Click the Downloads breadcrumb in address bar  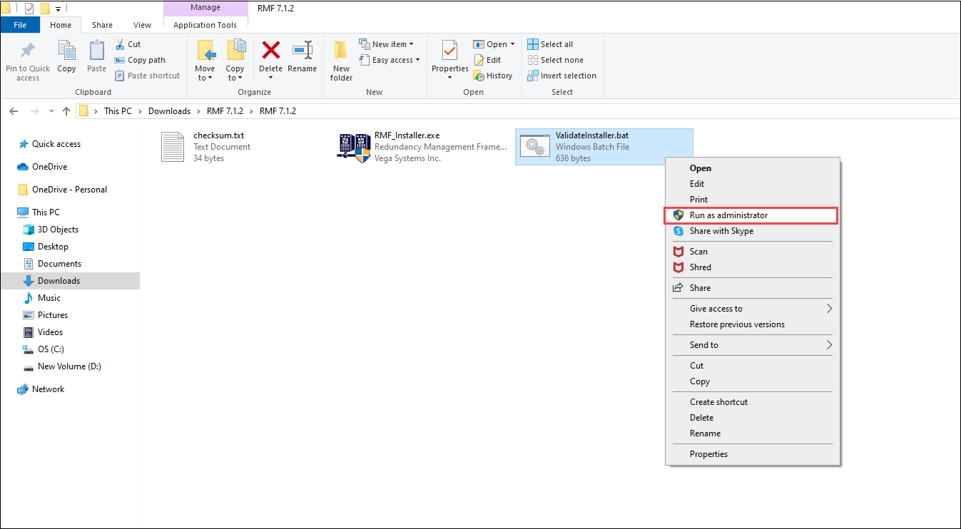(x=169, y=111)
